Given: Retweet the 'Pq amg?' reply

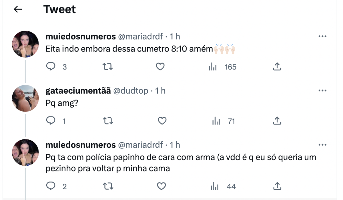Looking at the screenshot, I should [108, 121].
